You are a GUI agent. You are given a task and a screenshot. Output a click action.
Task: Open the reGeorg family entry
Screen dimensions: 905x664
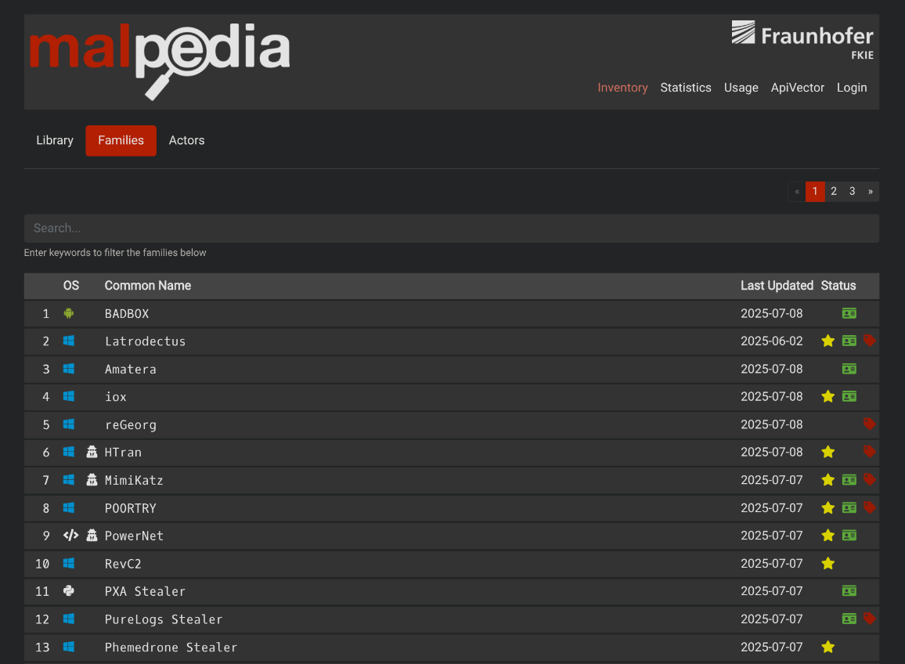click(x=131, y=425)
